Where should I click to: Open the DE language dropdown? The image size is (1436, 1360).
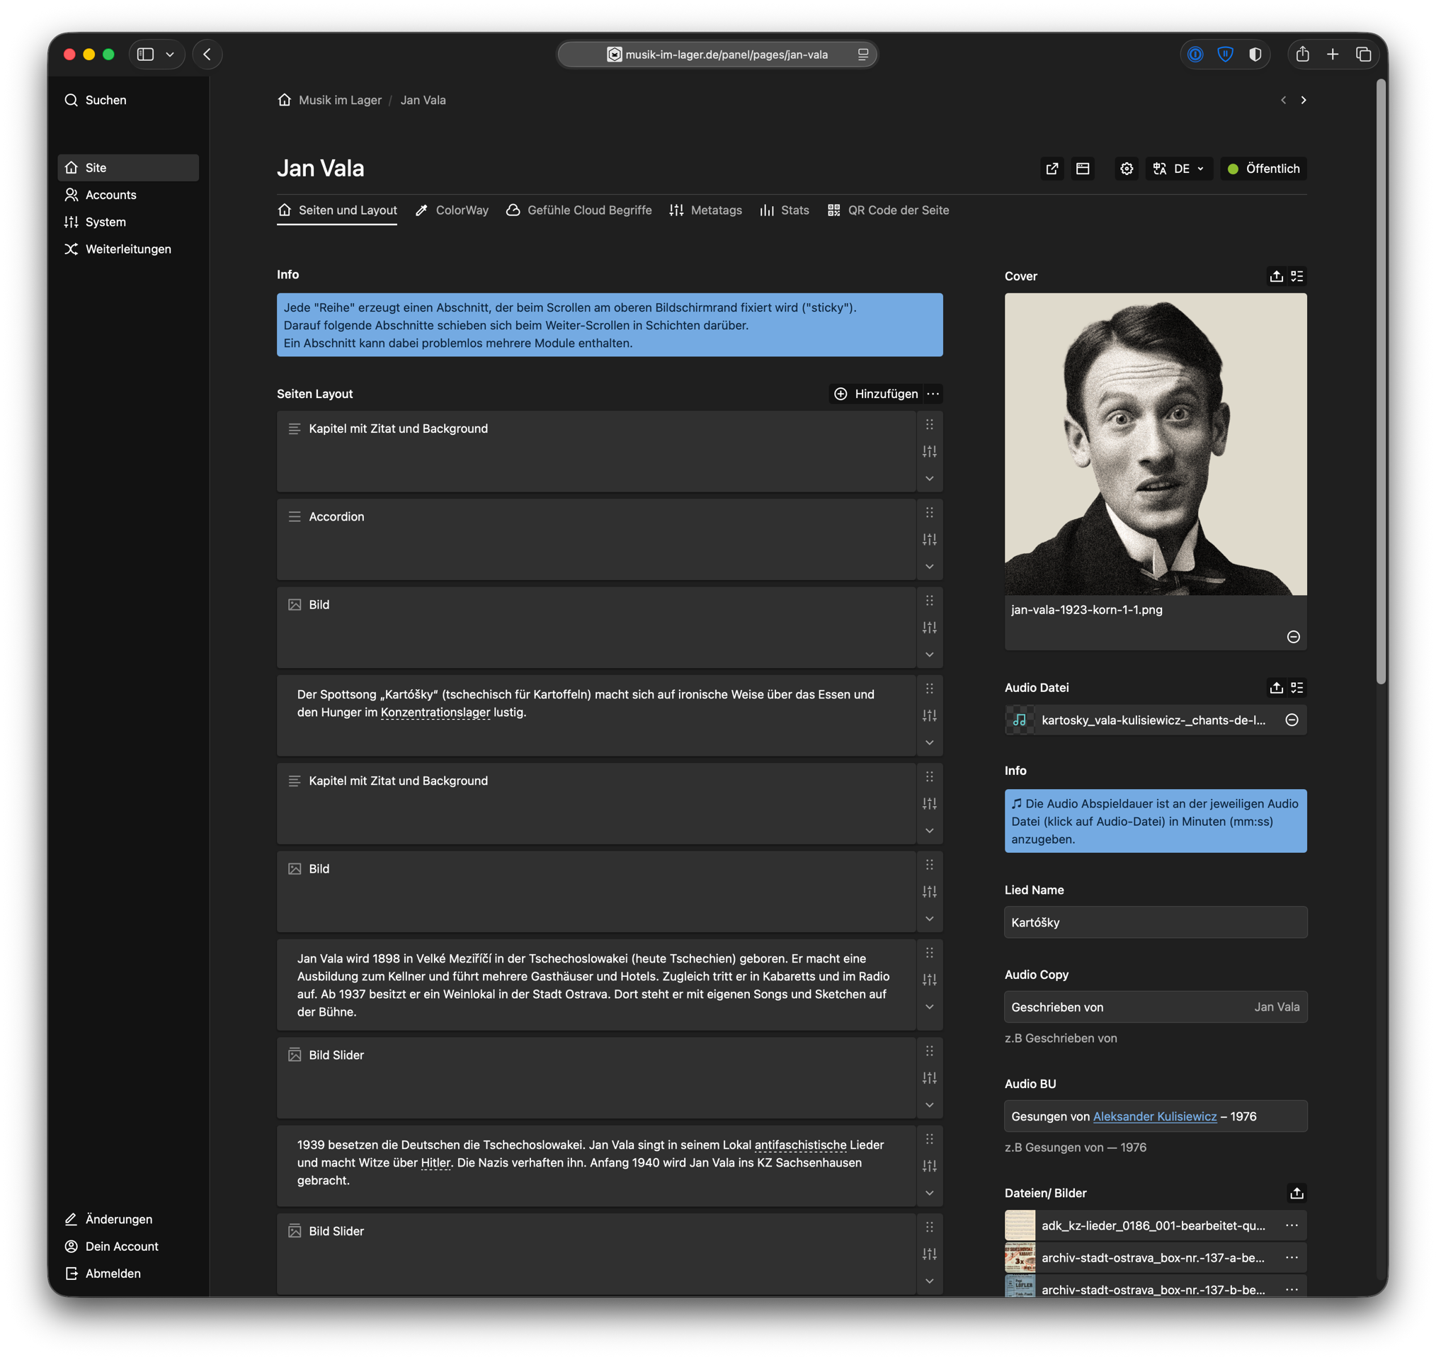(x=1179, y=168)
